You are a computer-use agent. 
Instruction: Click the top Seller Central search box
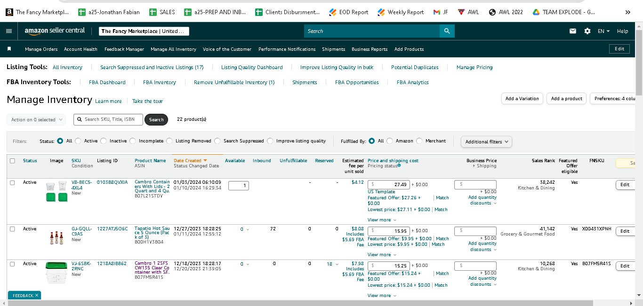coord(372,31)
